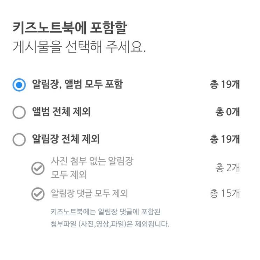
Task: Click the '알림장 댓글 모두 제외' sub-option text
Action: pos(89,193)
